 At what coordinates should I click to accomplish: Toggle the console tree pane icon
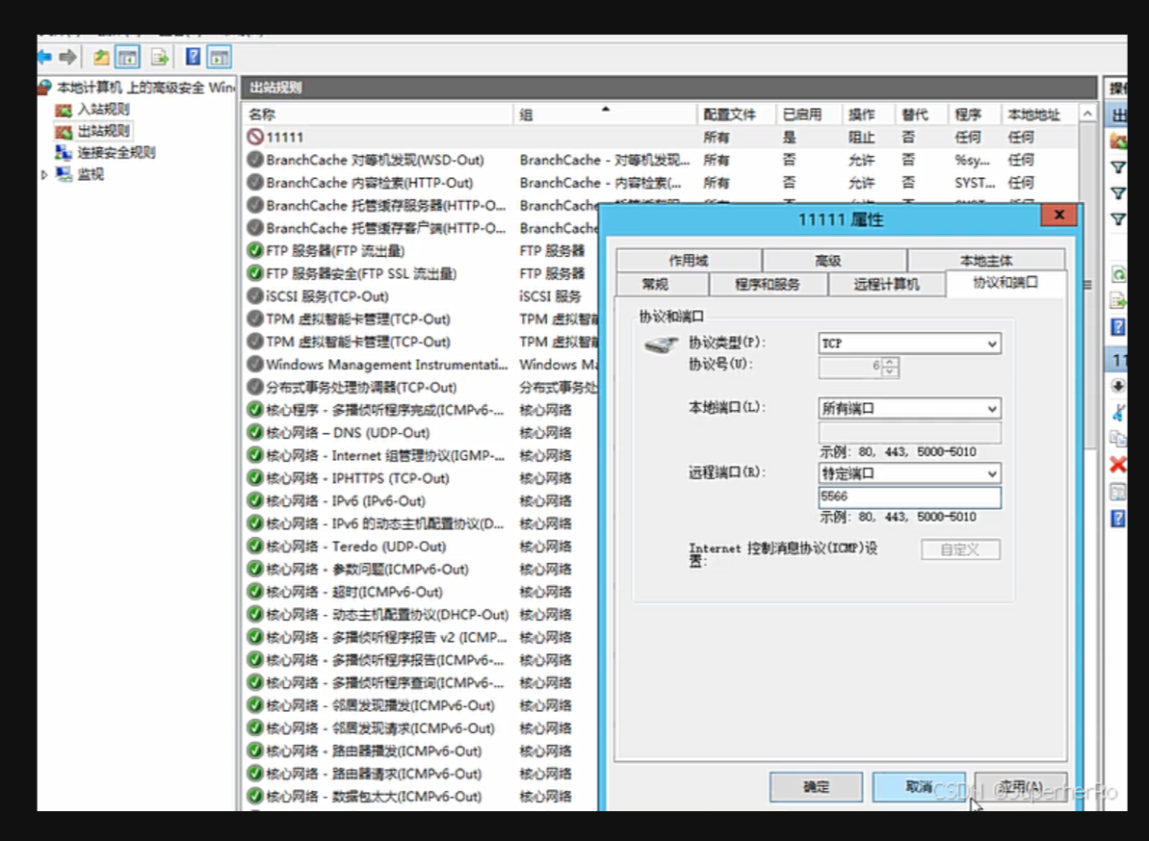[x=127, y=57]
